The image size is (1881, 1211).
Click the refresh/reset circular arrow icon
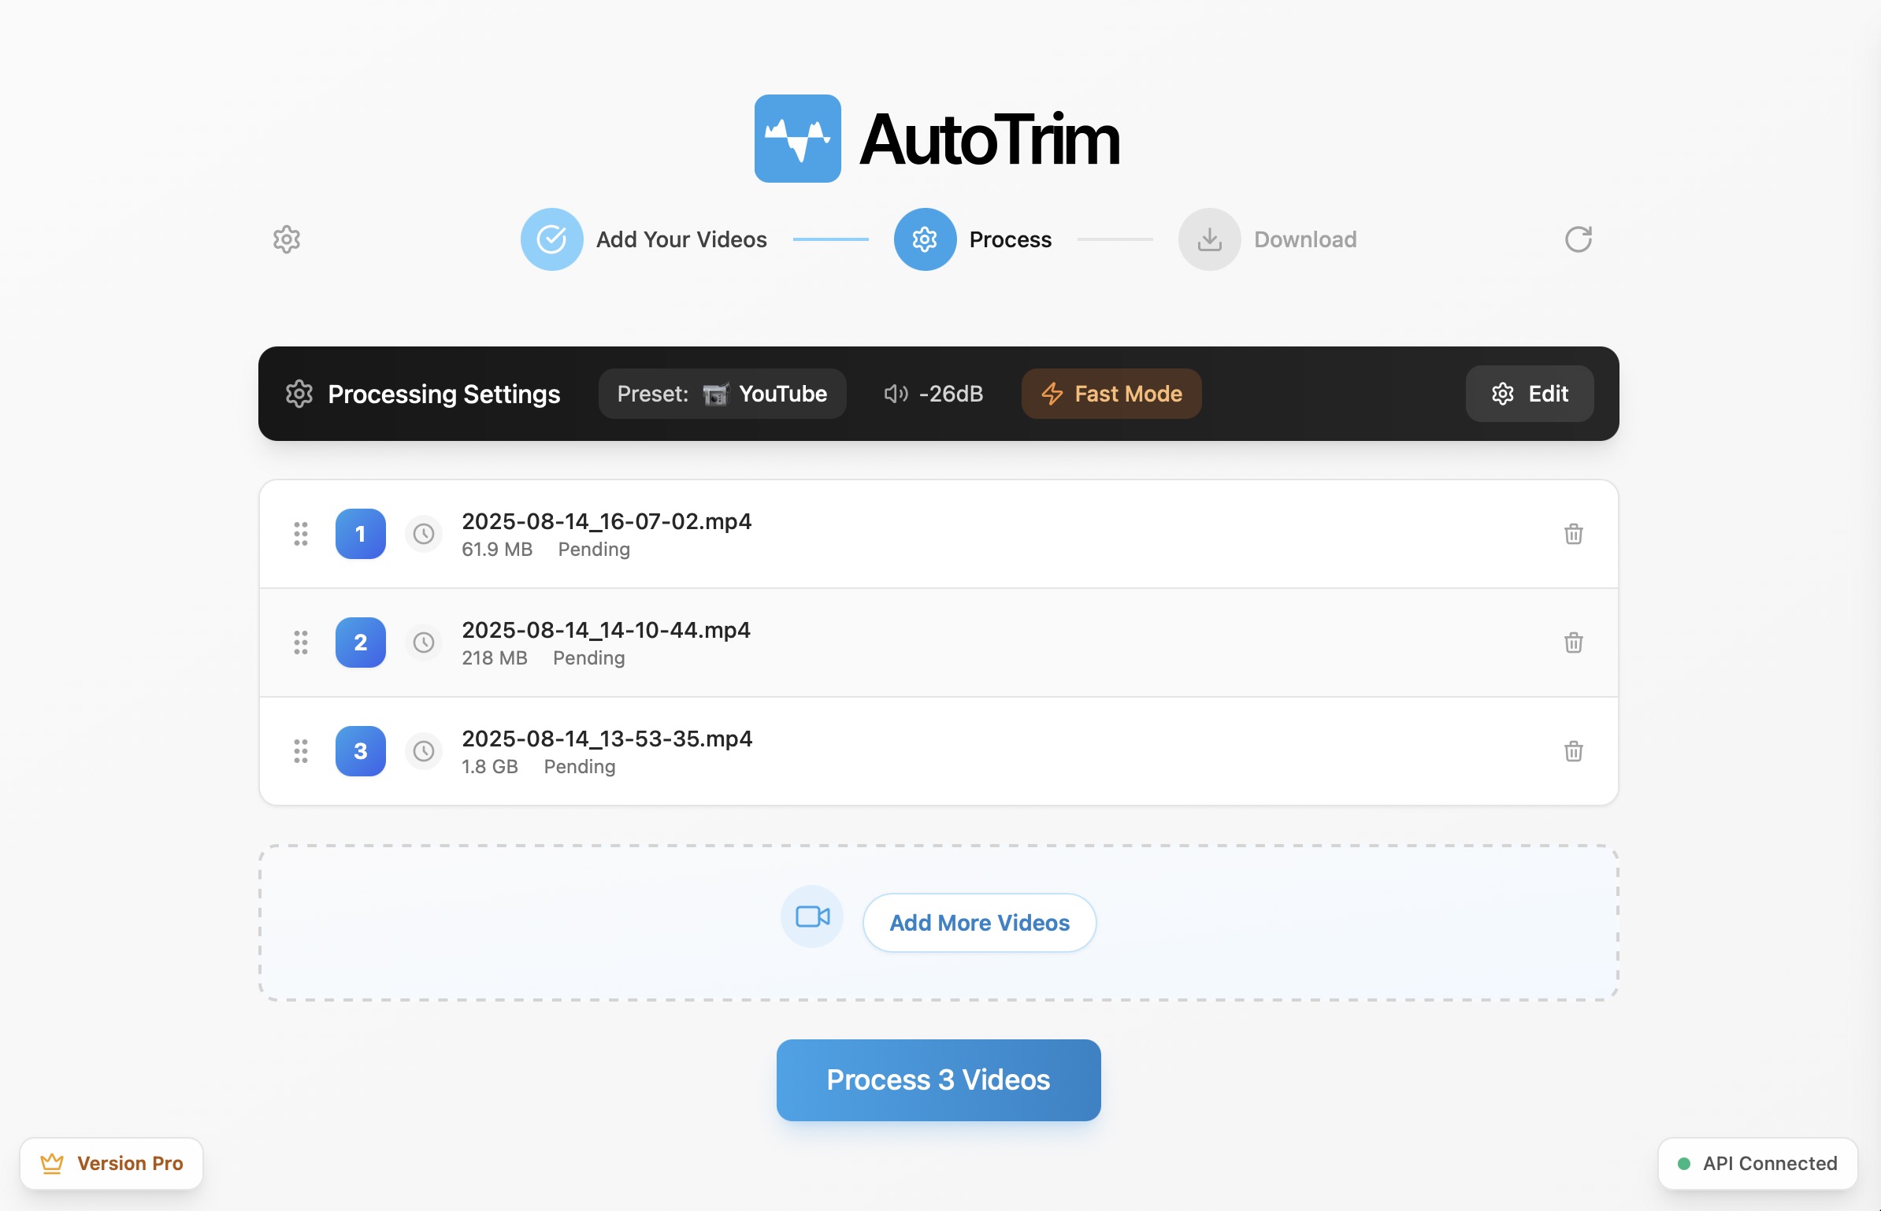tap(1578, 239)
